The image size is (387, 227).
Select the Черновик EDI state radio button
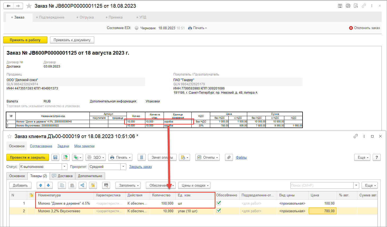(137, 28)
